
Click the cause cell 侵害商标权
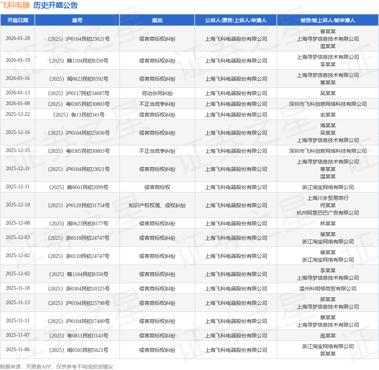click(x=157, y=187)
